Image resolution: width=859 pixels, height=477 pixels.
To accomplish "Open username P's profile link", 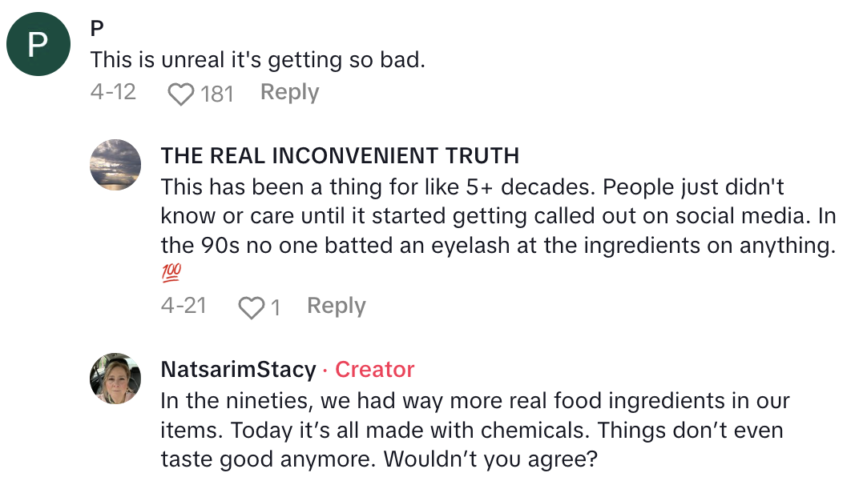I will point(97,29).
